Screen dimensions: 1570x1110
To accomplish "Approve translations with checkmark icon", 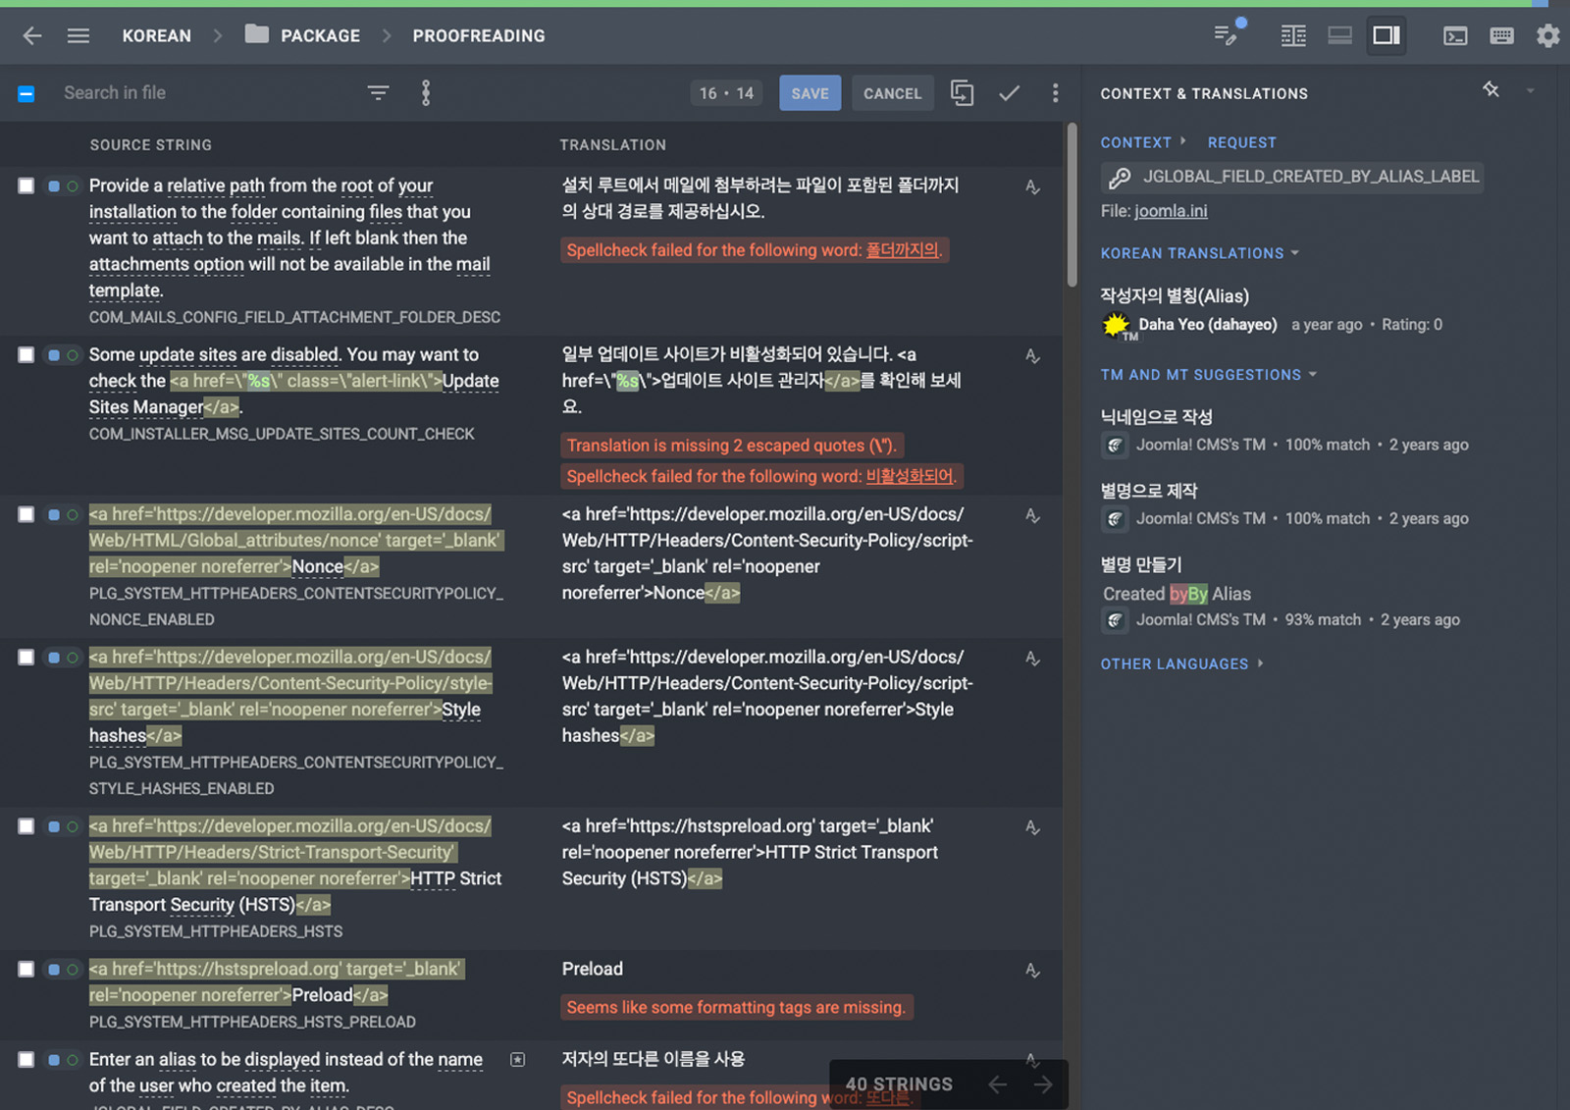I will click(1009, 93).
